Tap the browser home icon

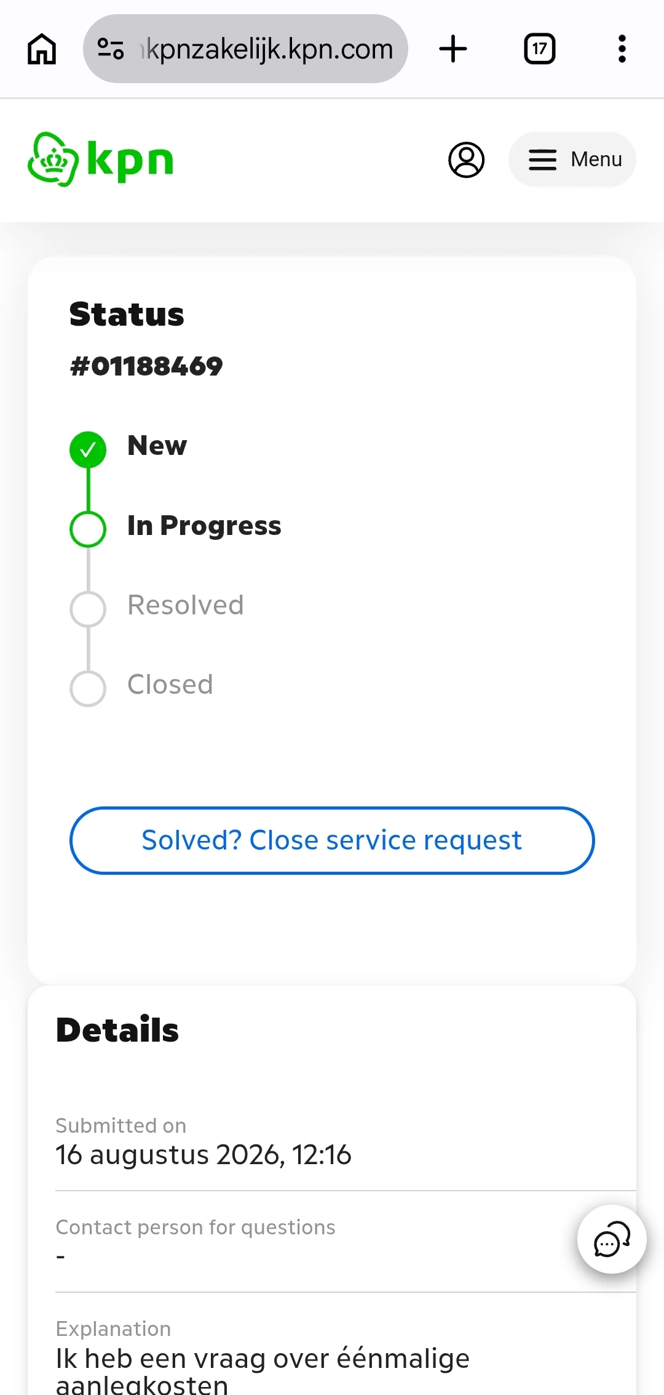[x=42, y=49]
